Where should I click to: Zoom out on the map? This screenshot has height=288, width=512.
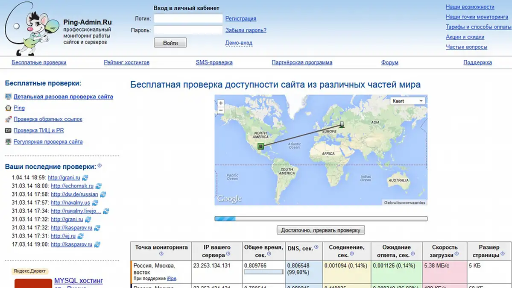(x=221, y=110)
